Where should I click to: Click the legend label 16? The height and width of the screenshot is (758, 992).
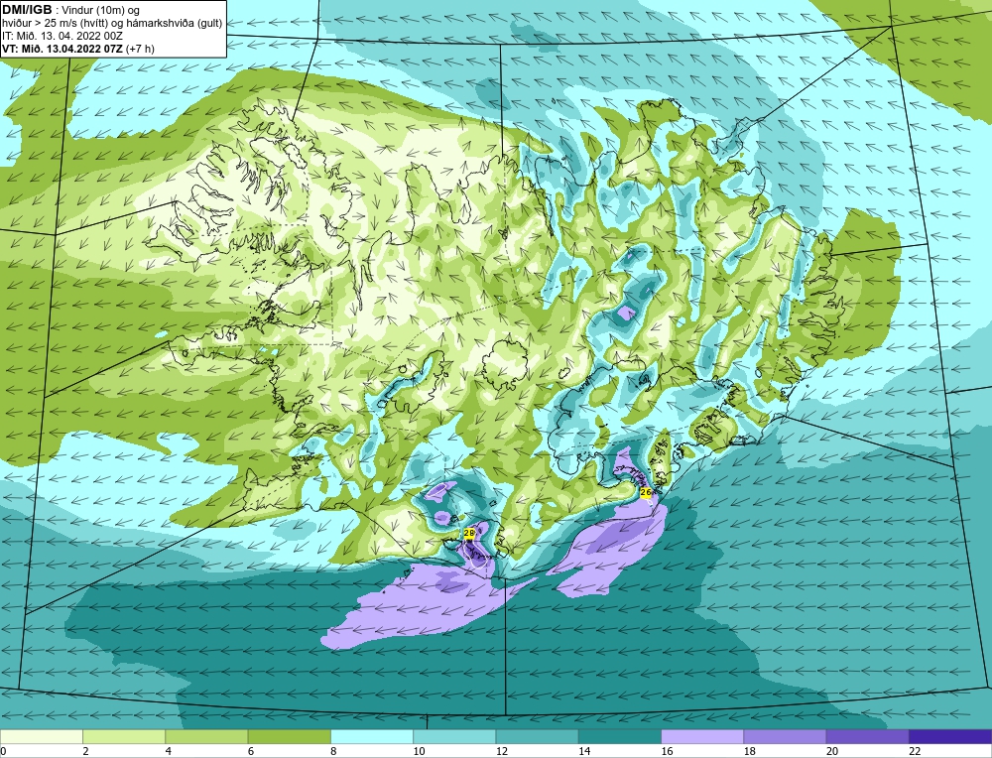(668, 751)
